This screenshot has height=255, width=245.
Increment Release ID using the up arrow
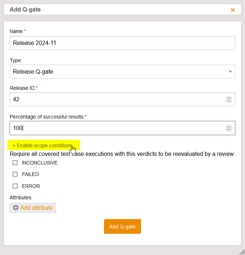pos(228,98)
